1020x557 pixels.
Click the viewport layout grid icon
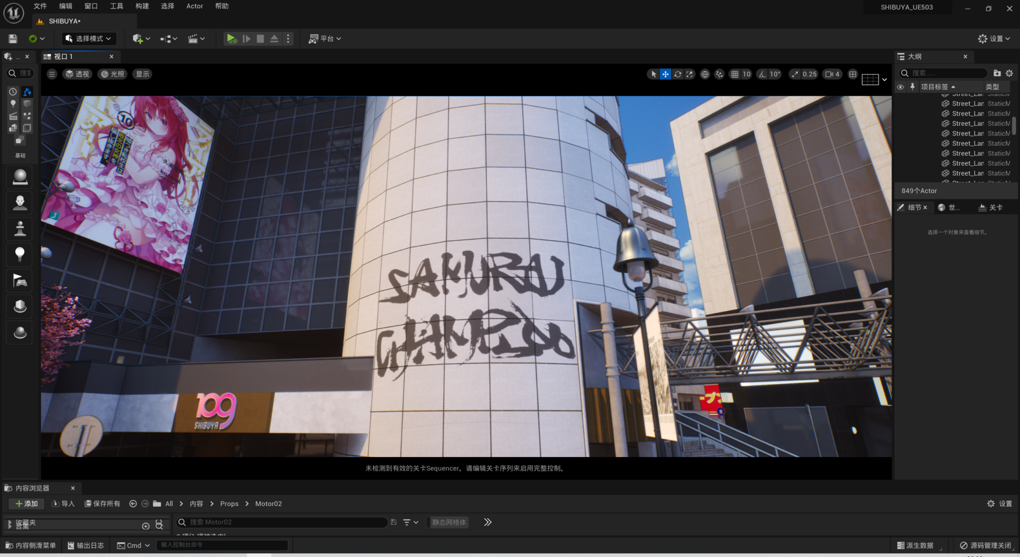(x=853, y=74)
